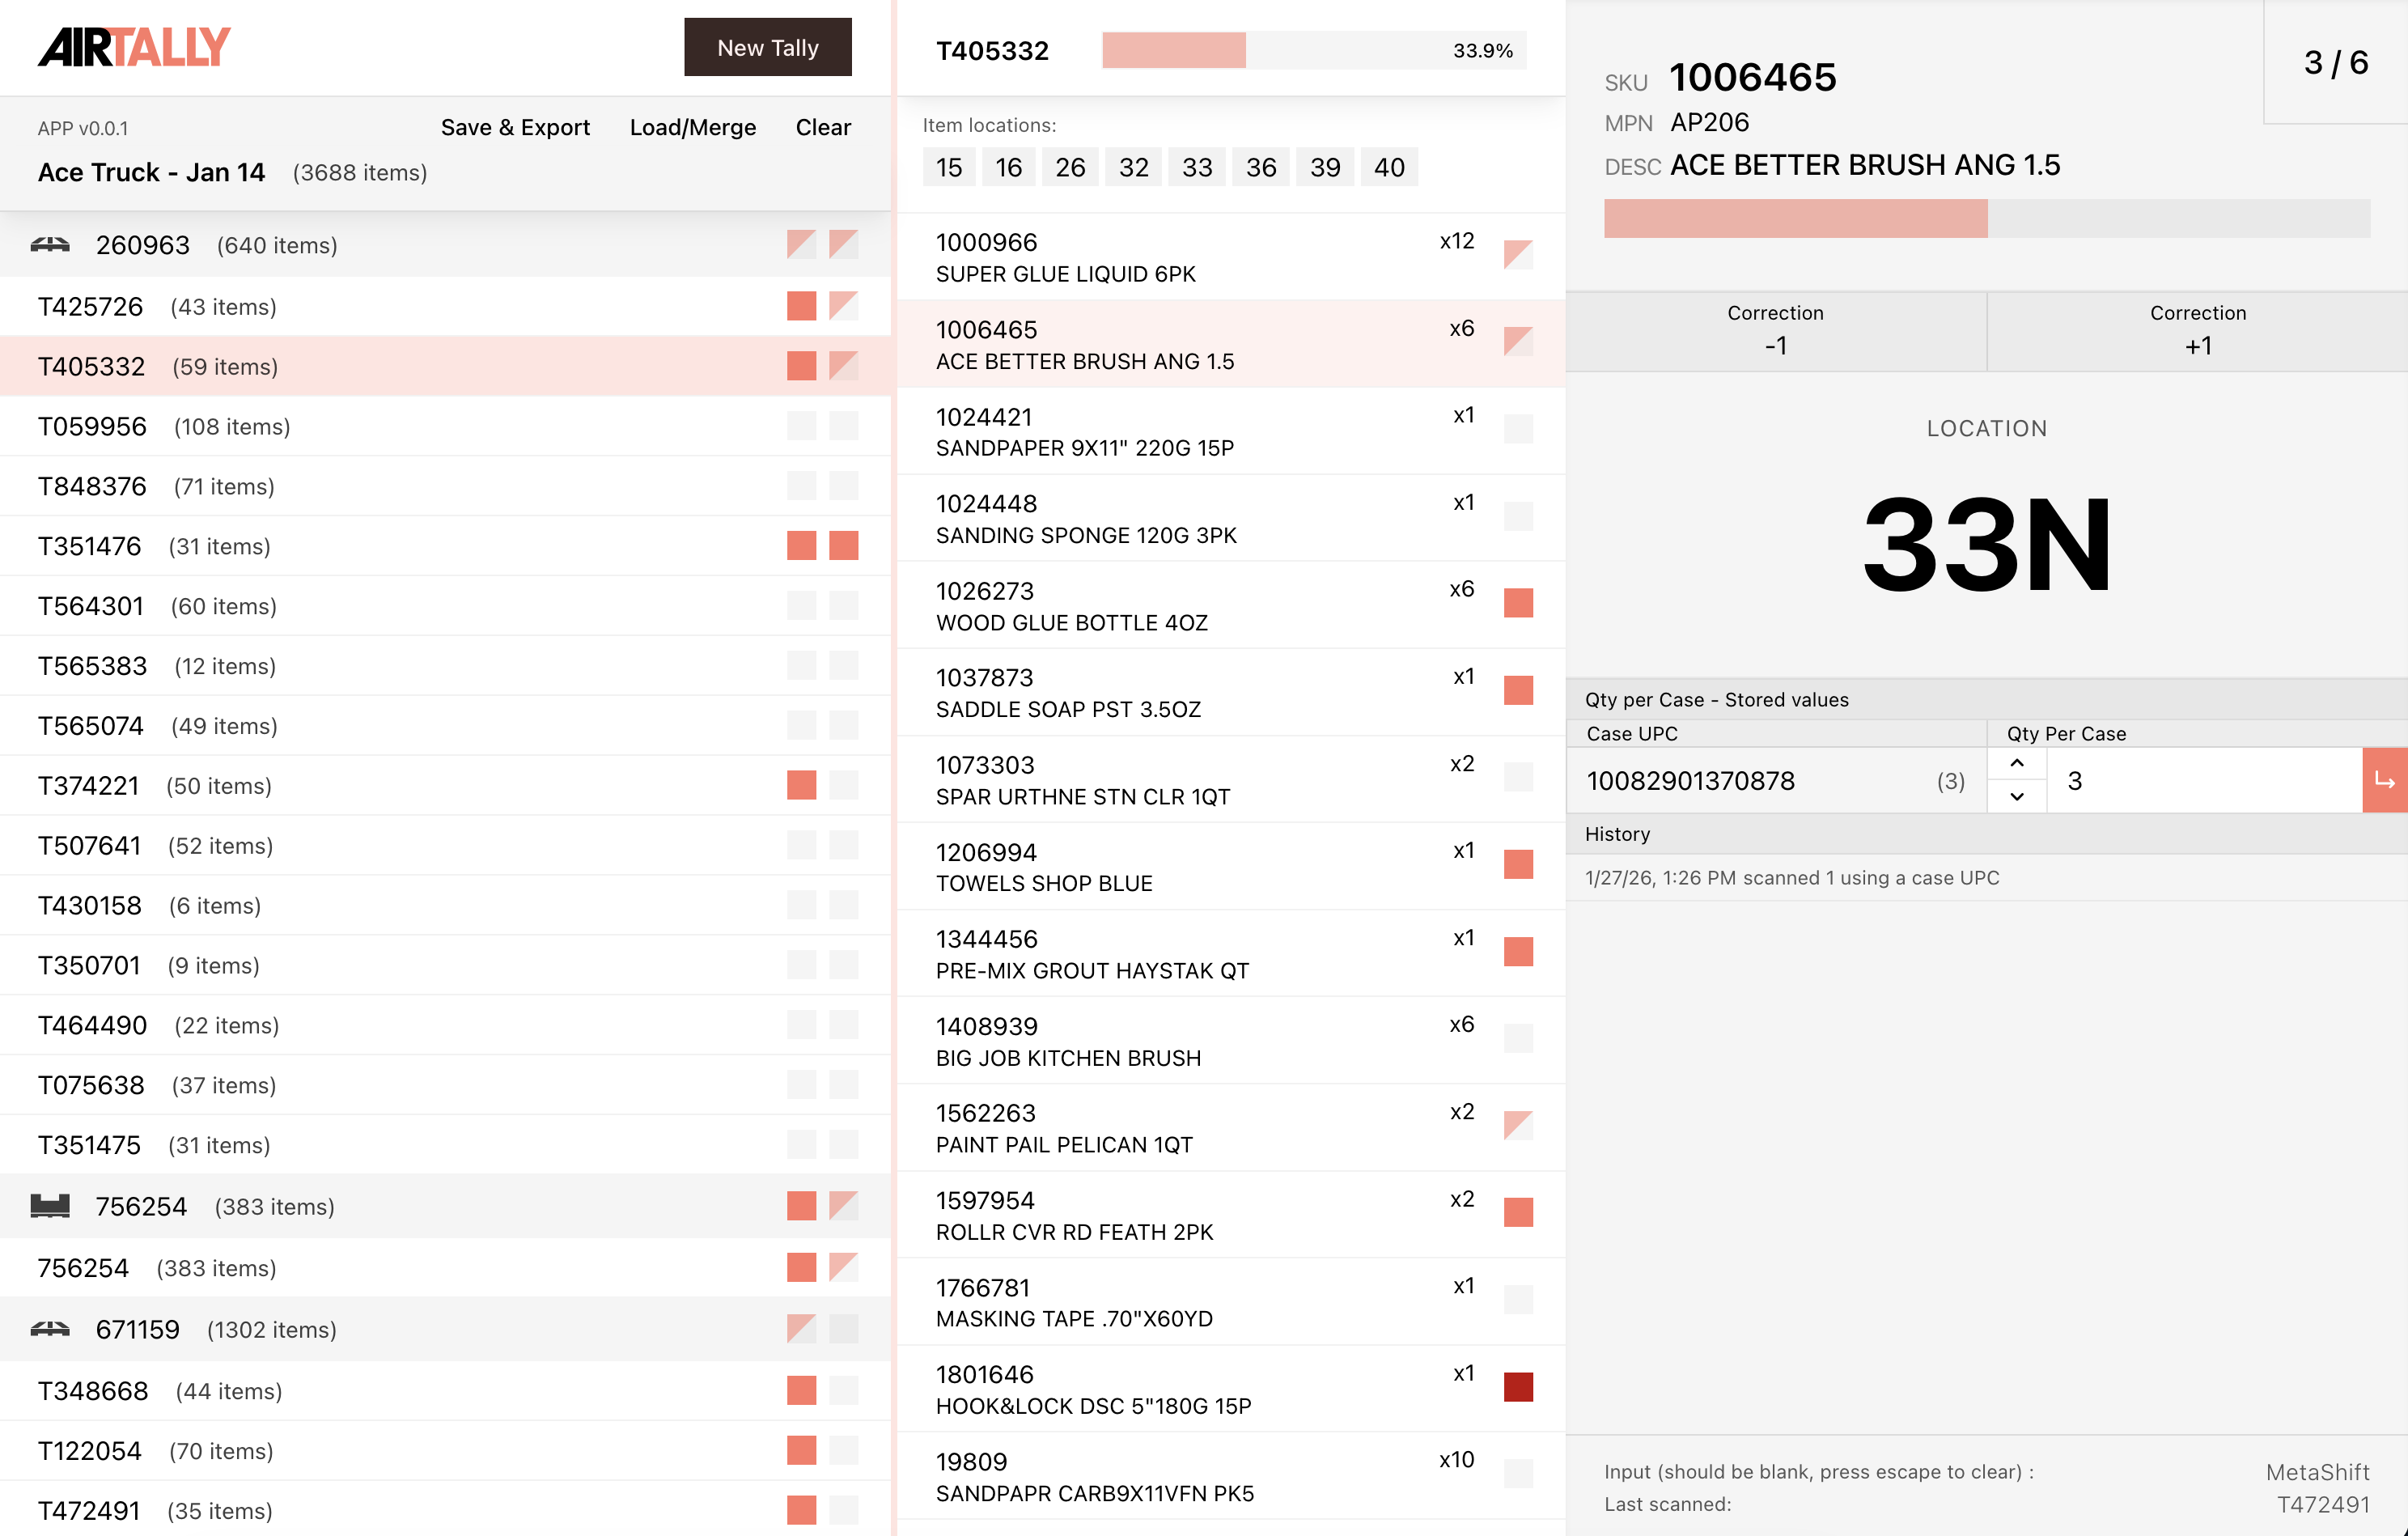Click the truck icon beside tally 671159

(x=52, y=1329)
